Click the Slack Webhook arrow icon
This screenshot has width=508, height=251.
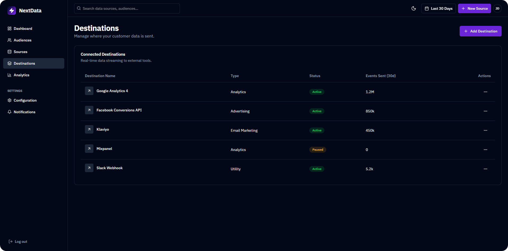tap(89, 168)
